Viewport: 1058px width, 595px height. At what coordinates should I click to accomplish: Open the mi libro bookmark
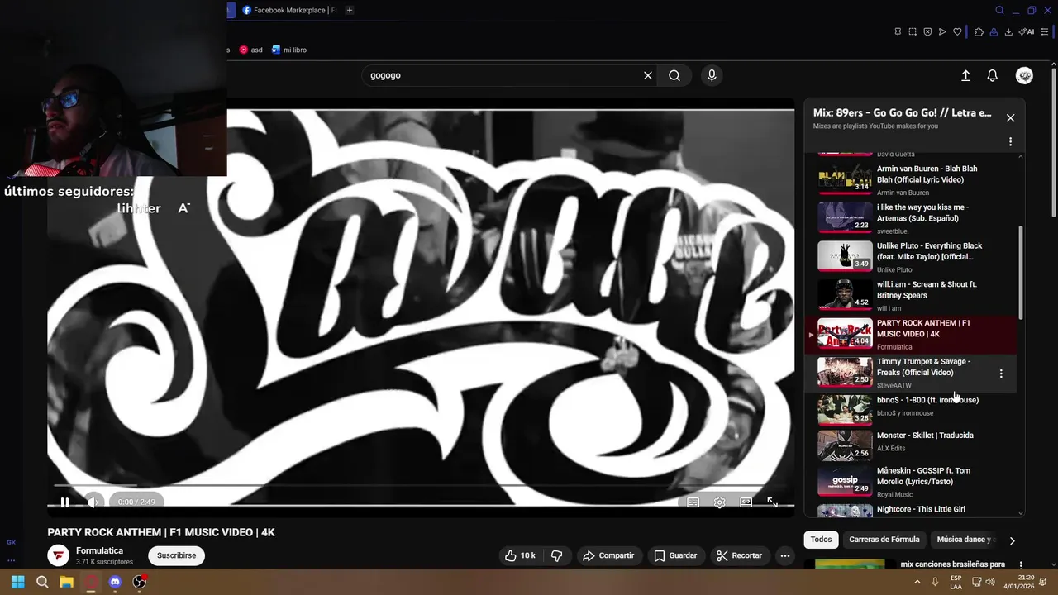288,50
